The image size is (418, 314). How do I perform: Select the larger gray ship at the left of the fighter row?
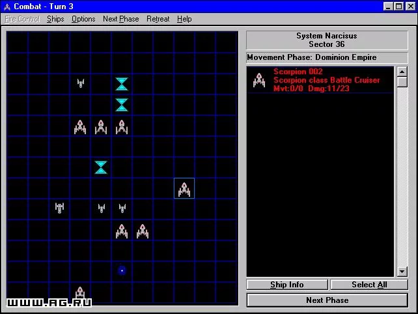(x=59, y=208)
